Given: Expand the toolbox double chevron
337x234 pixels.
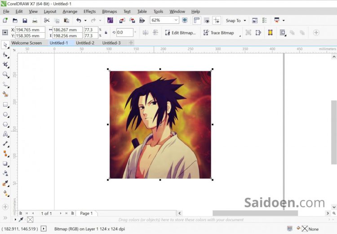Looking at the screenshot, I should pos(5,218).
